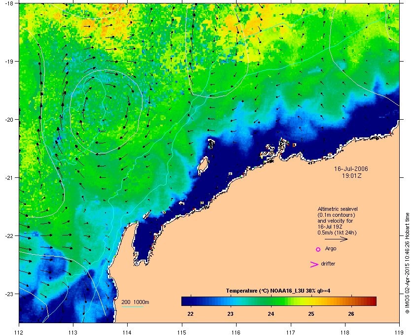Click longitude axis label 116
414x335 pixels.
pos(236,333)
